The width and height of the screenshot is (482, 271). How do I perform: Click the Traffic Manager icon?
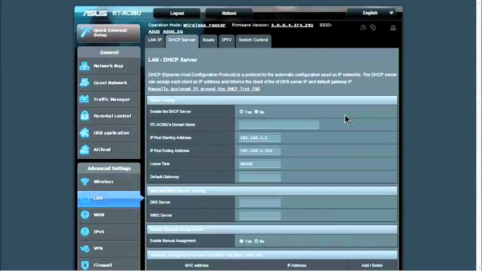pos(85,99)
